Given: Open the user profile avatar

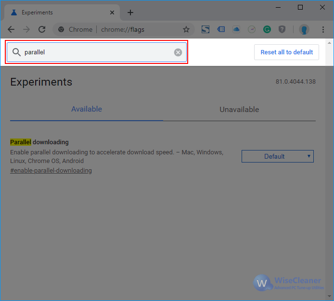Looking at the screenshot, I should point(304,29).
